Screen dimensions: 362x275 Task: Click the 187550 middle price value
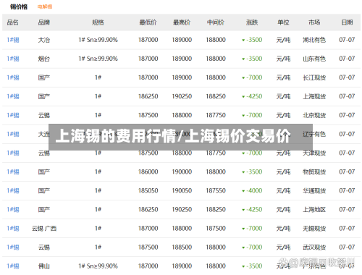(x=216, y=191)
